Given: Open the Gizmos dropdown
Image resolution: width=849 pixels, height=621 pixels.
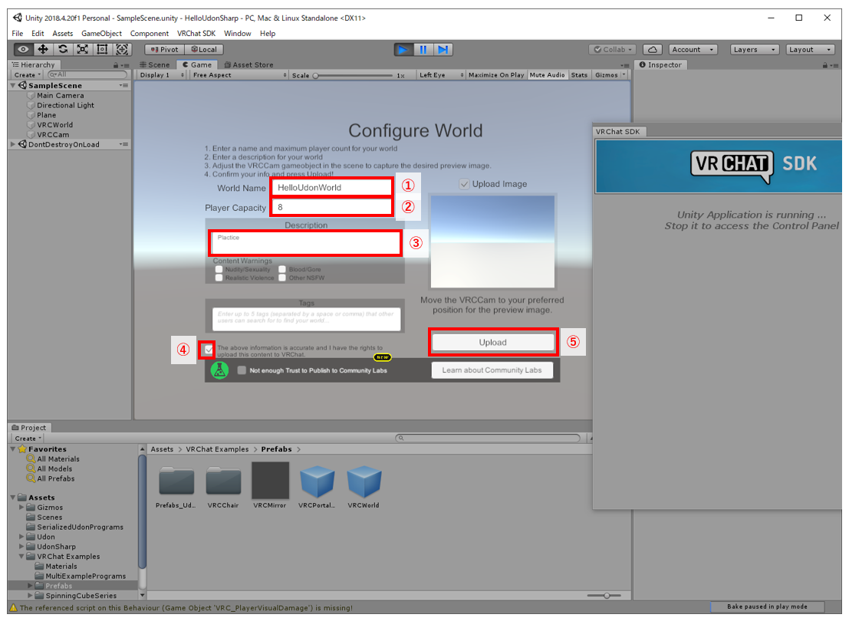Looking at the screenshot, I should click(610, 75).
